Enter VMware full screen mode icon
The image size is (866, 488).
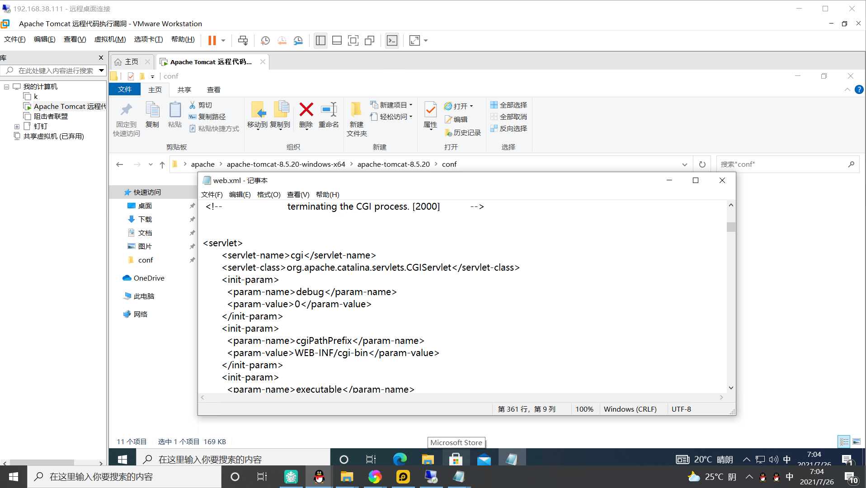tap(353, 41)
